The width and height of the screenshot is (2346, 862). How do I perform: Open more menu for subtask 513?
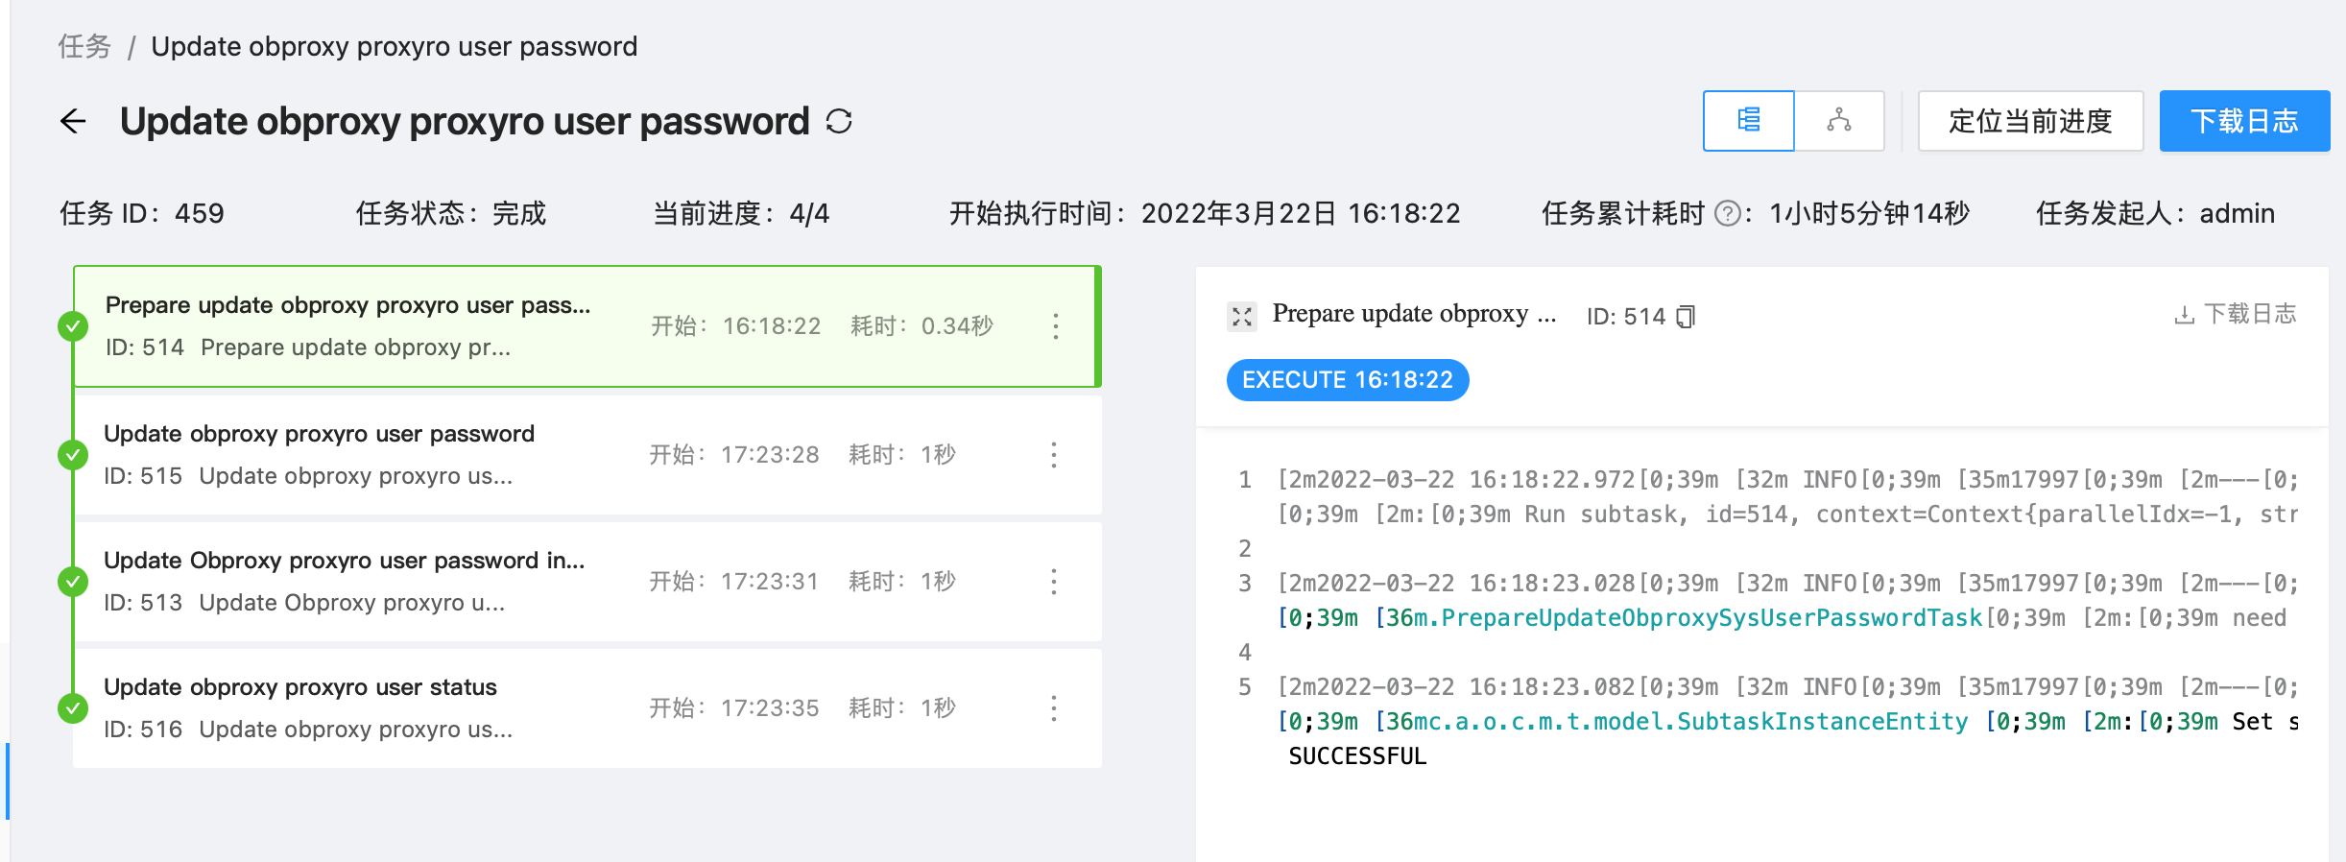1054,582
